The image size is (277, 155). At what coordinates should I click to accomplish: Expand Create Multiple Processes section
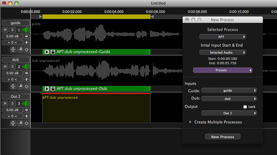coord(190,122)
